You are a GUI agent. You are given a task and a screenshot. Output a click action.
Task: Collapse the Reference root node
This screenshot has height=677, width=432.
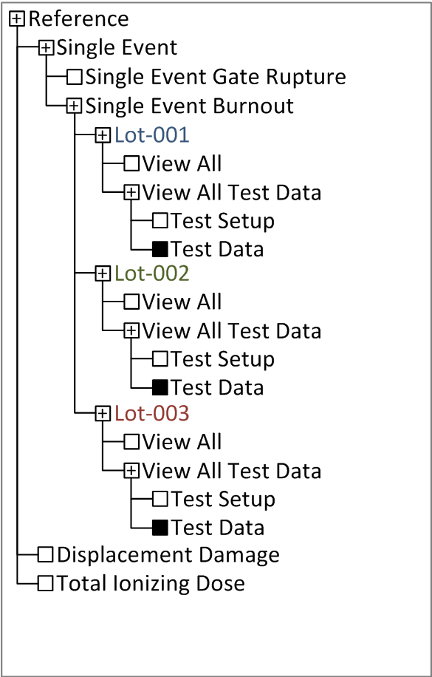tap(17, 19)
